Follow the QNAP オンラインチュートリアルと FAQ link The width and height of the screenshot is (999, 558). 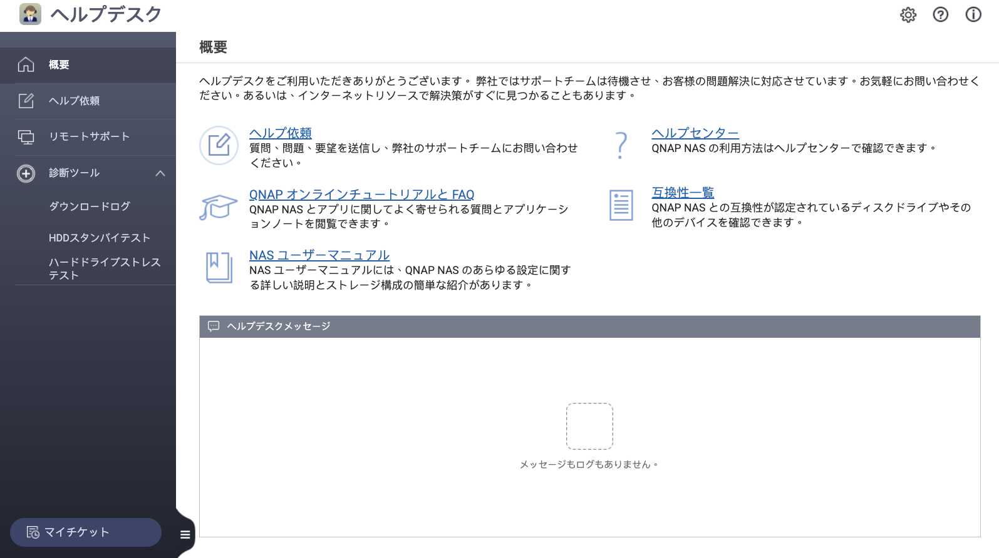pos(361,195)
